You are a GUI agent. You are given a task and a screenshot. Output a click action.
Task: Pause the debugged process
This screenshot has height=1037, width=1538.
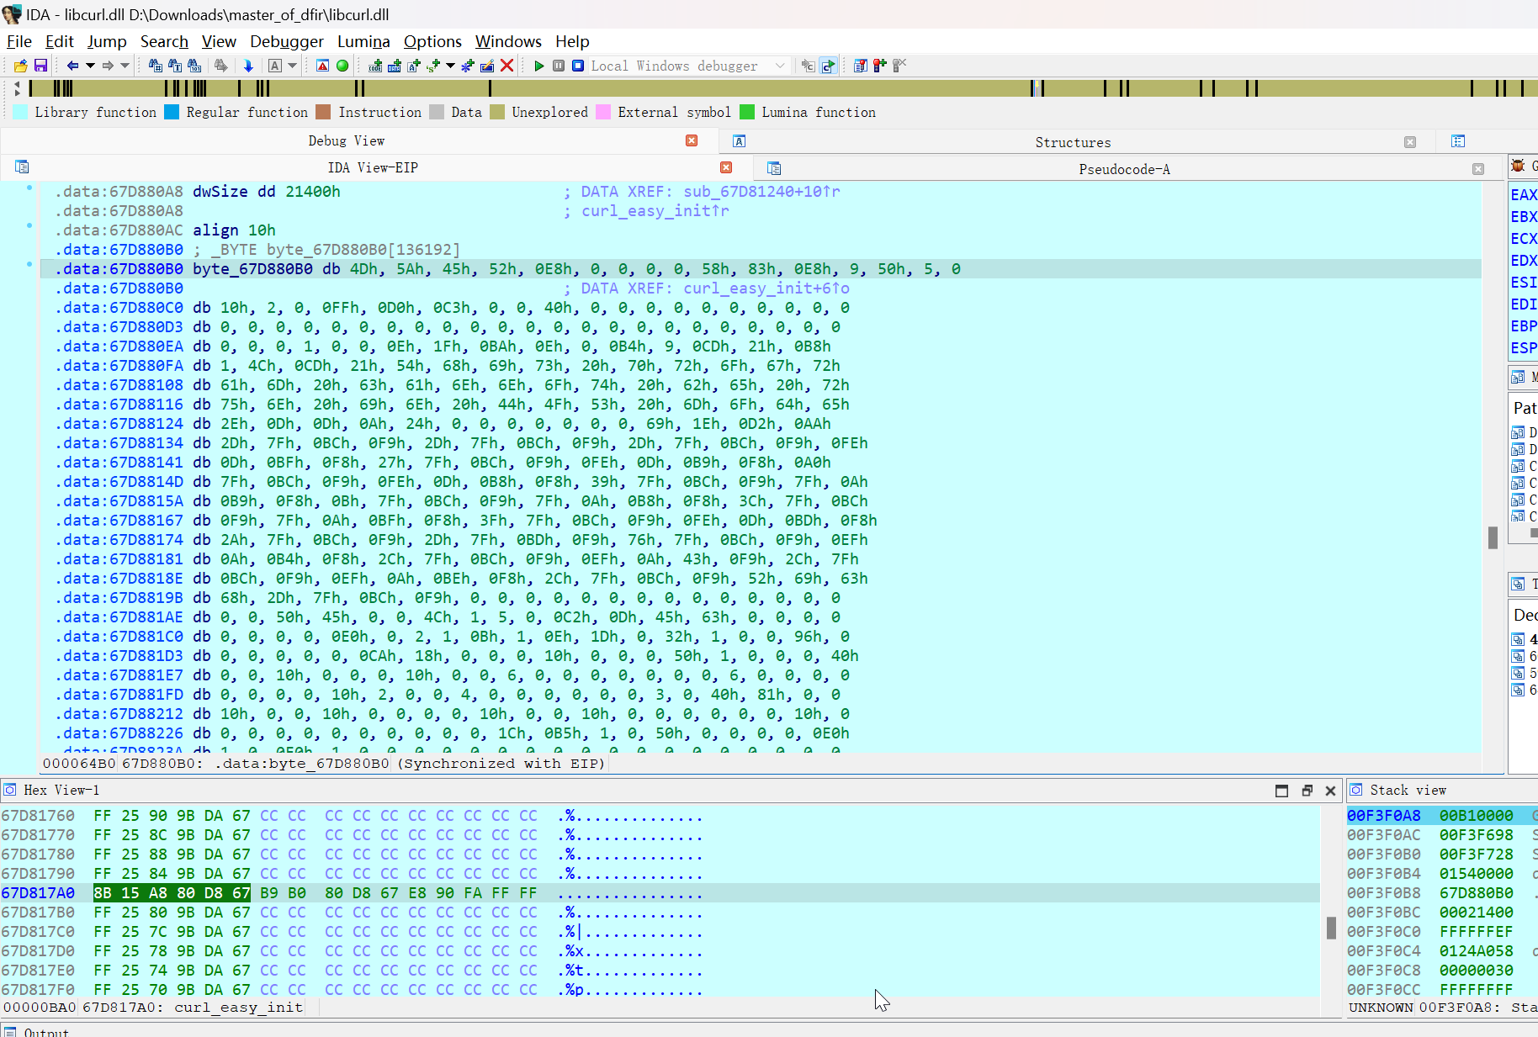(x=559, y=66)
